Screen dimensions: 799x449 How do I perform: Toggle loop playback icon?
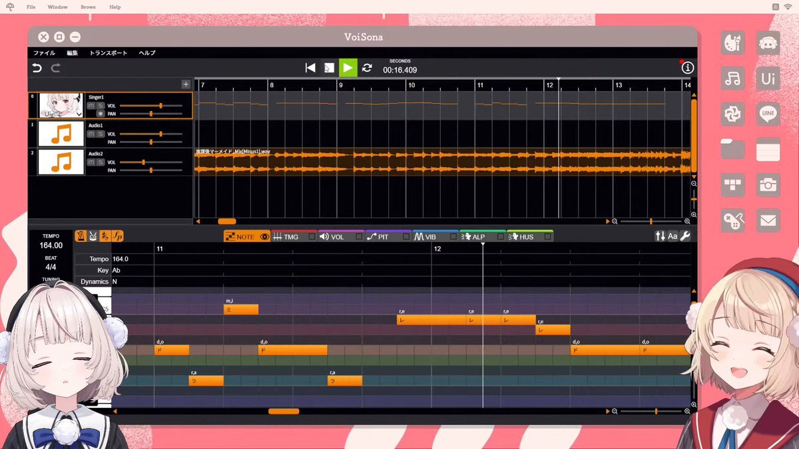[367, 68]
